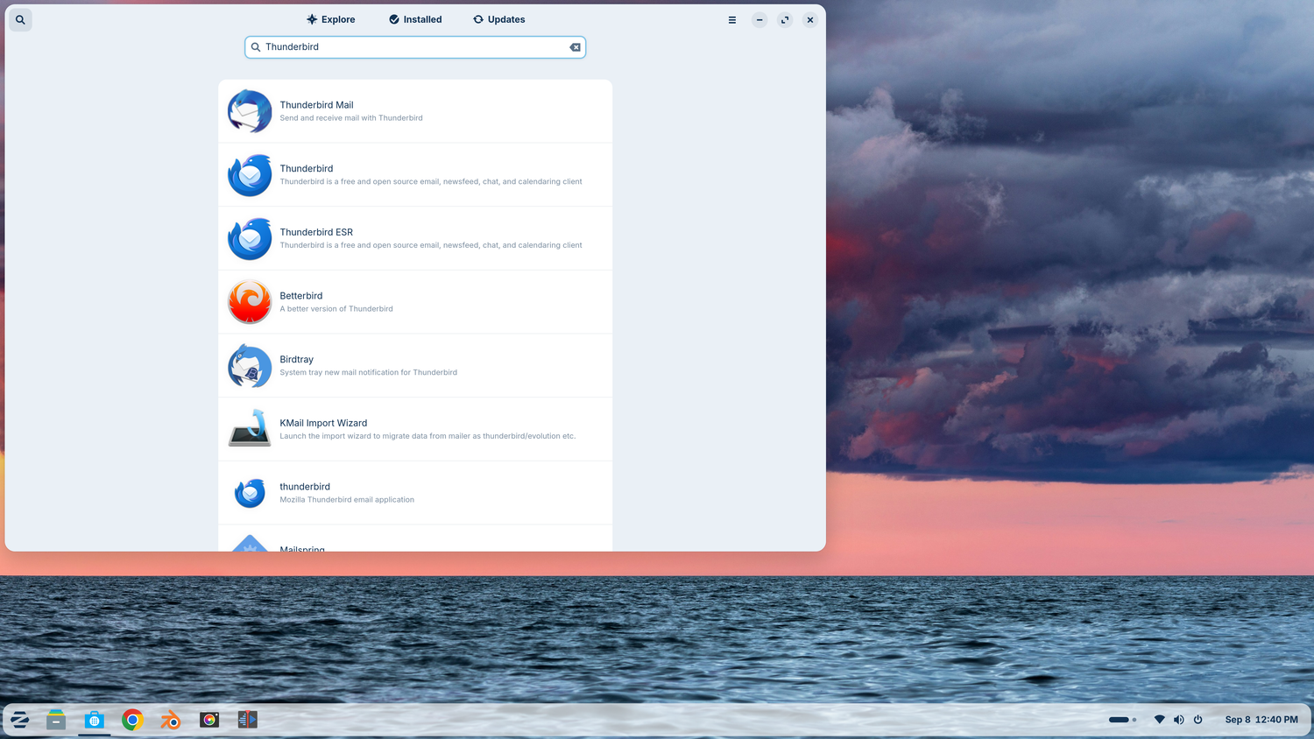Open the Explore tab
The image size is (1314, 739).
click(x=331, y=19)
